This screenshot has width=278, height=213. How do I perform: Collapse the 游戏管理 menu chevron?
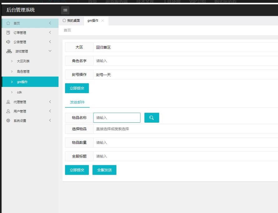click(50, 51)
